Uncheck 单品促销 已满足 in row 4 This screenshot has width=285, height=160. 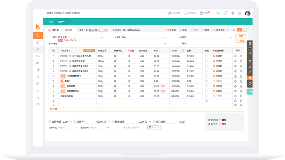(x=214, y=71)
